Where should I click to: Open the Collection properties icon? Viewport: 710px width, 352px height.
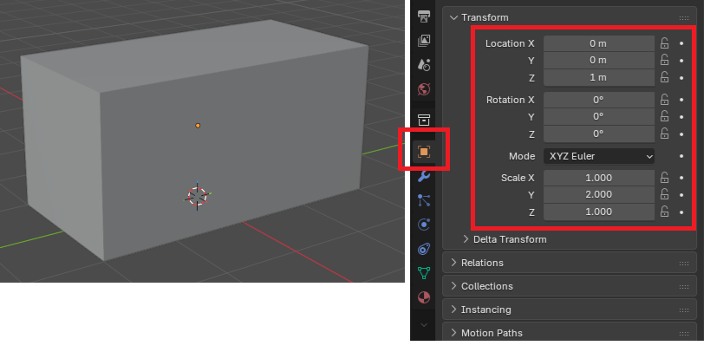424,120
